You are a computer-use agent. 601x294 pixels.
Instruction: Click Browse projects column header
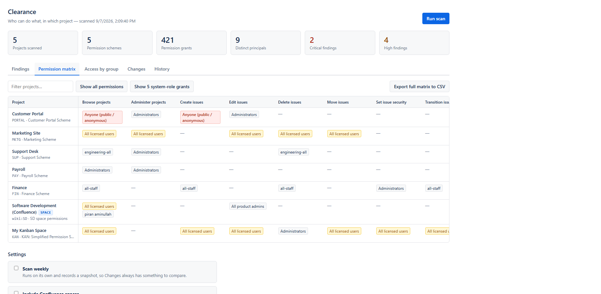click(96, 102)
